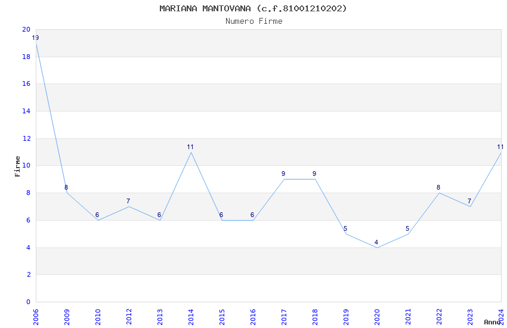507x328 pixels.
Task: Click data label 6 at the 2016 point
Action: point(252,215)
